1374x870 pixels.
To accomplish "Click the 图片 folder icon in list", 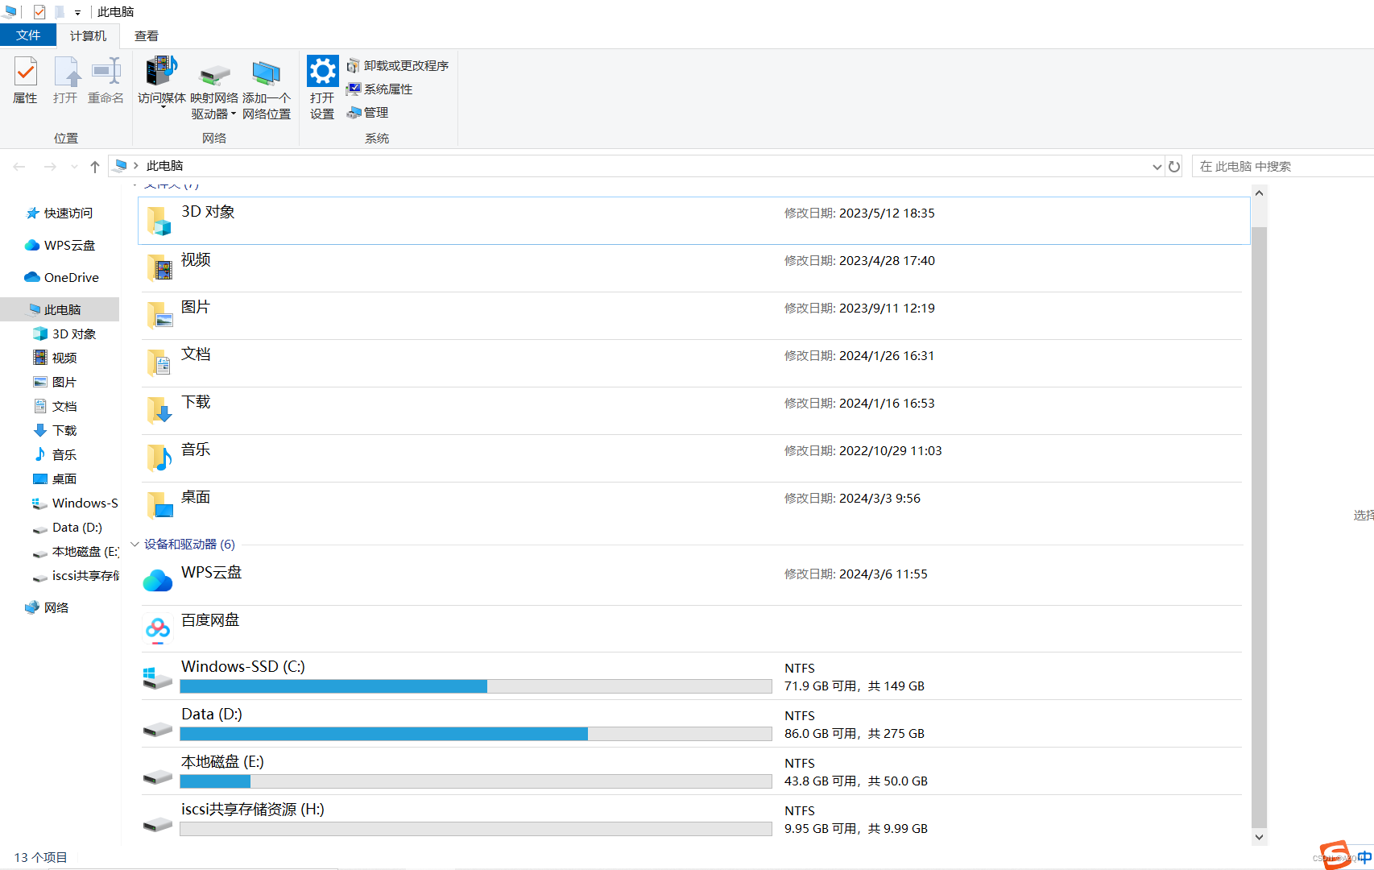I will 159,315.
